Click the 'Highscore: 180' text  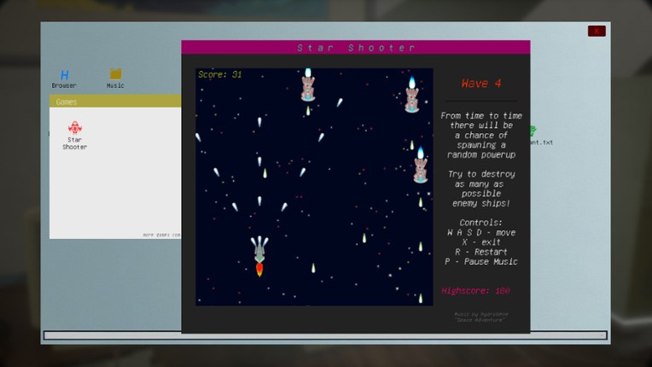(x=475, y=290)
